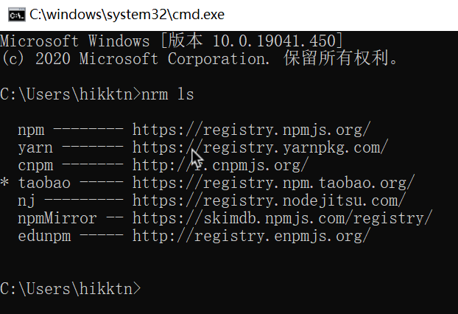This screenshot has height=314, width=458.
Task: Click the nodejitsu registry URL
Action: pos(269,200)
